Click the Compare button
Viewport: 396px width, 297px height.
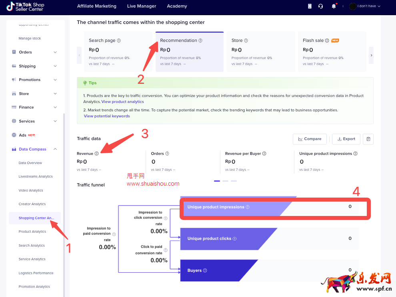click(x=310, y=139)
